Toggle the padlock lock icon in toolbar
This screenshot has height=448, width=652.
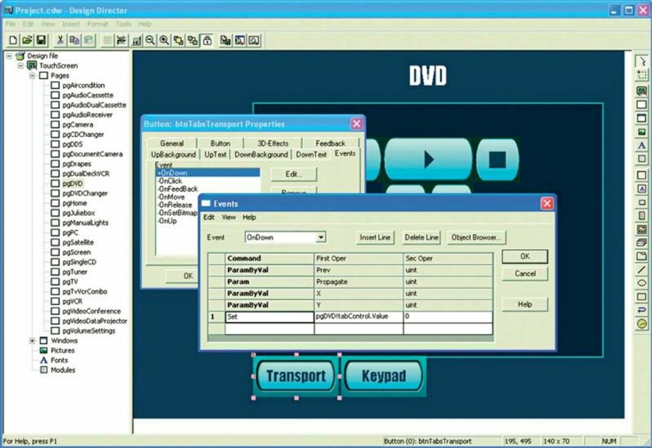tap(207, 40)
